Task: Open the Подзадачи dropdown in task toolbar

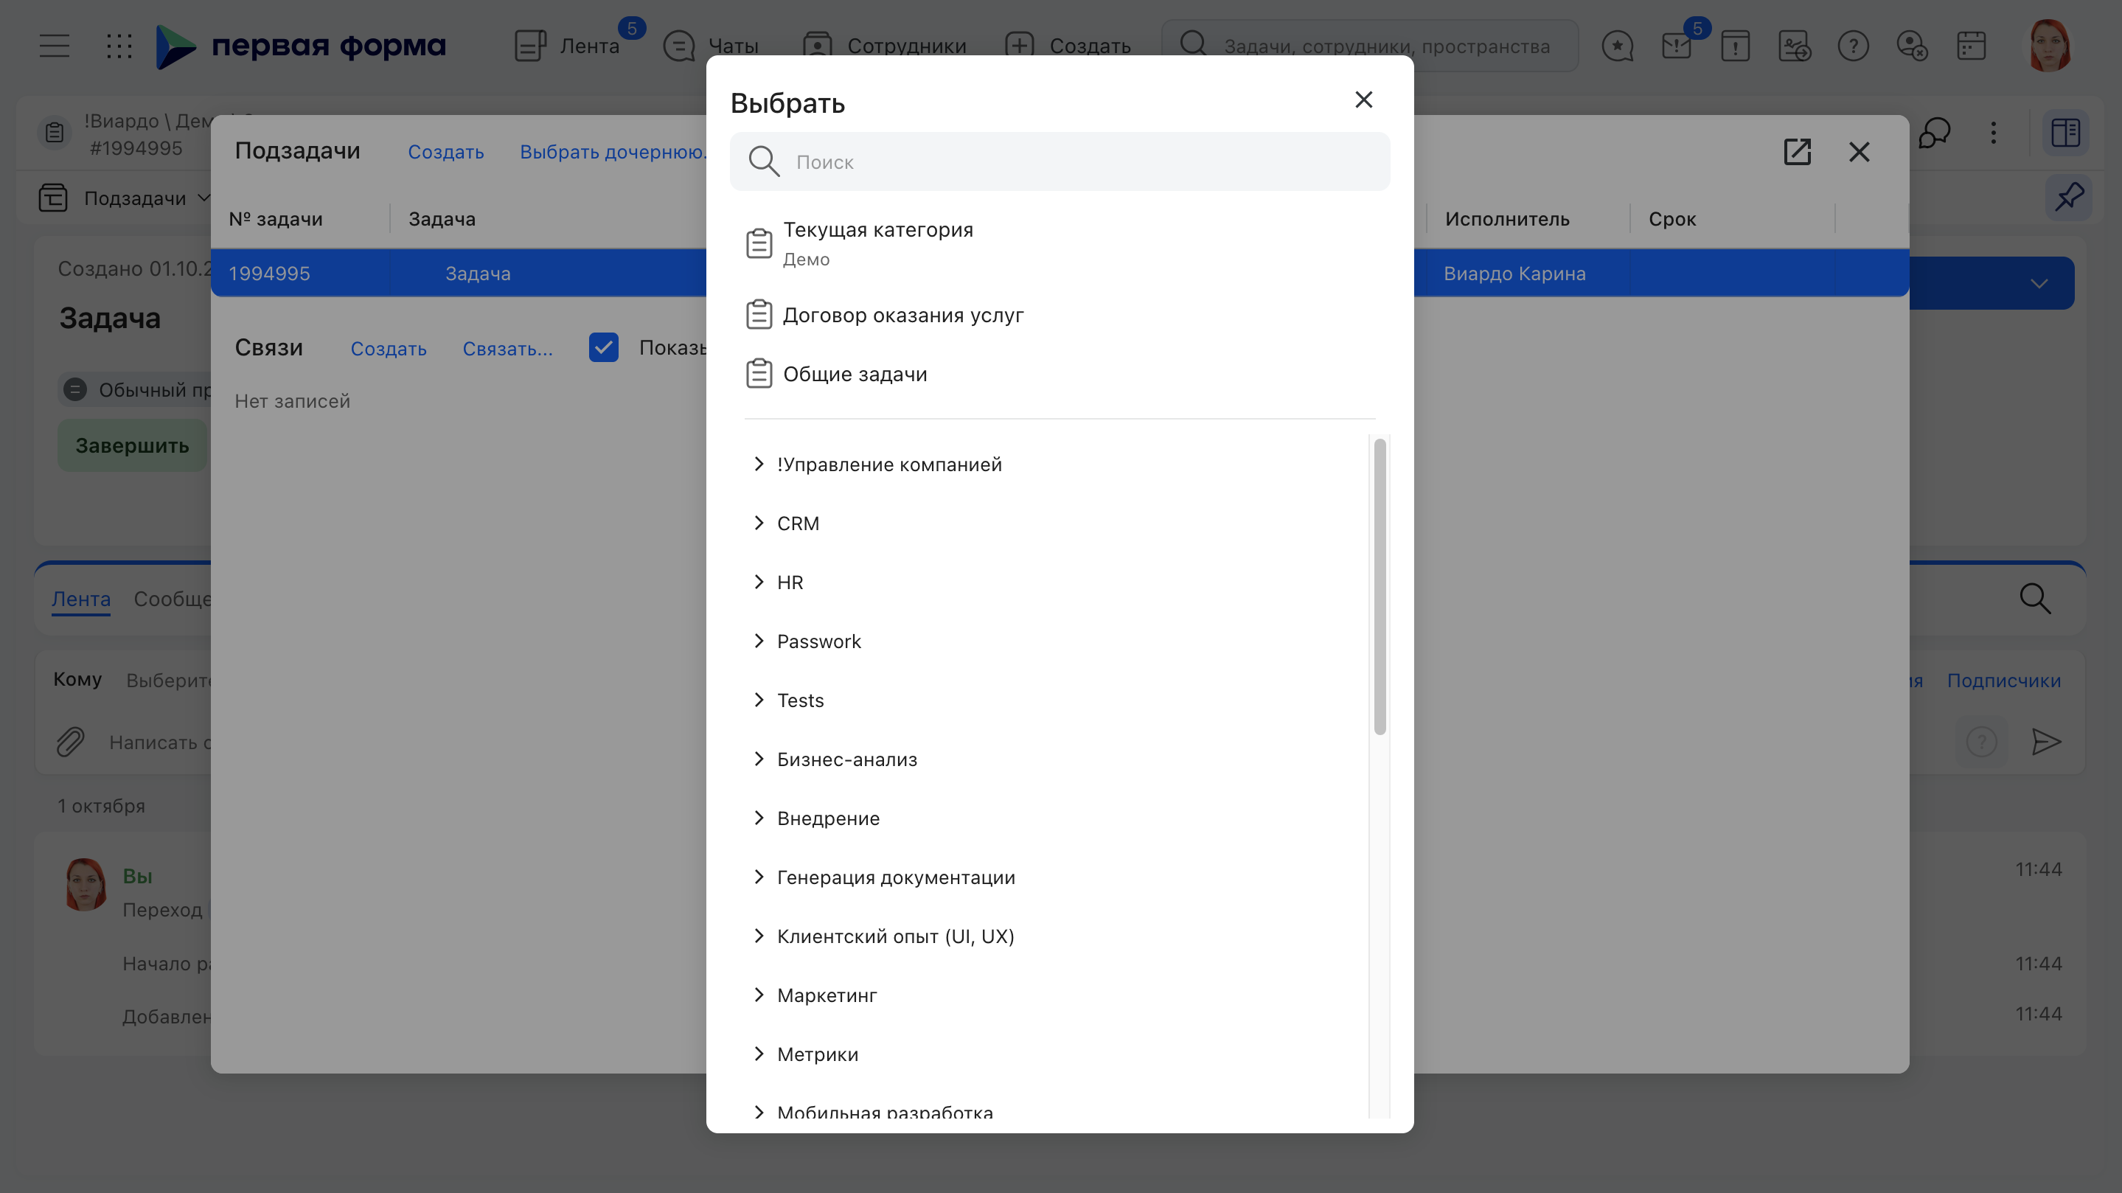Action: point(125,198)
